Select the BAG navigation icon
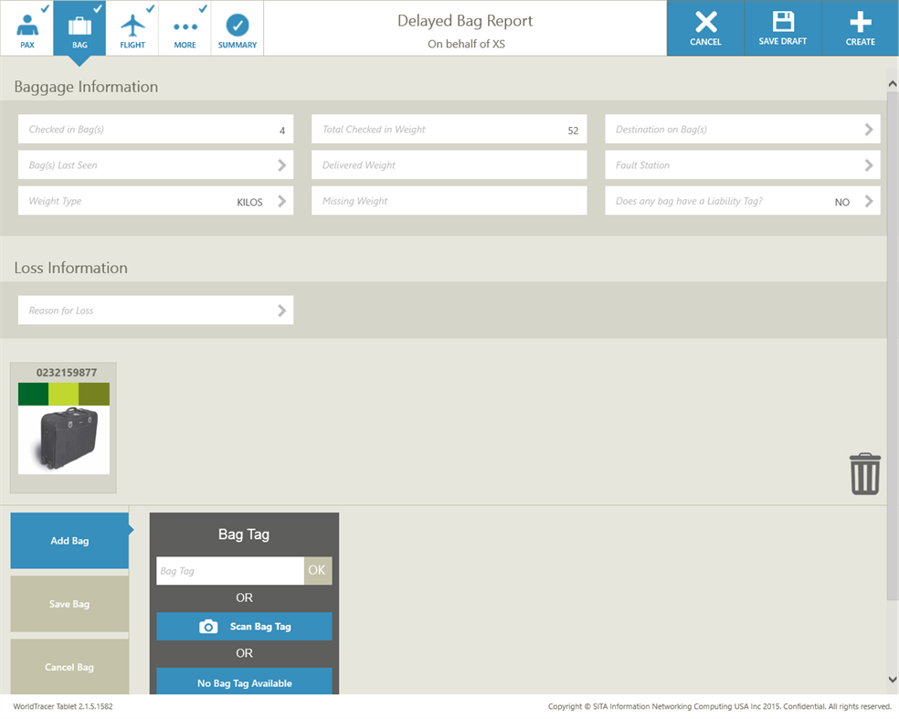Image resolution: width=899 pixels, height=719 pixels. 79,26
